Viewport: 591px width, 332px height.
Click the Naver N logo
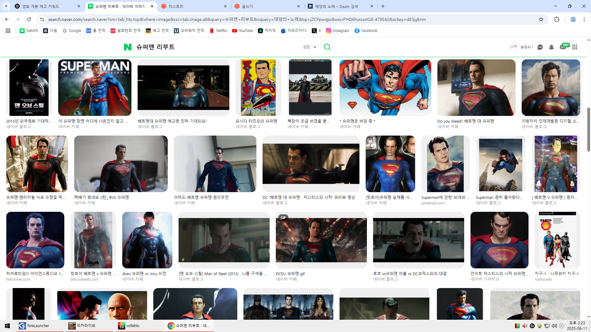click(x=127, y=47)
